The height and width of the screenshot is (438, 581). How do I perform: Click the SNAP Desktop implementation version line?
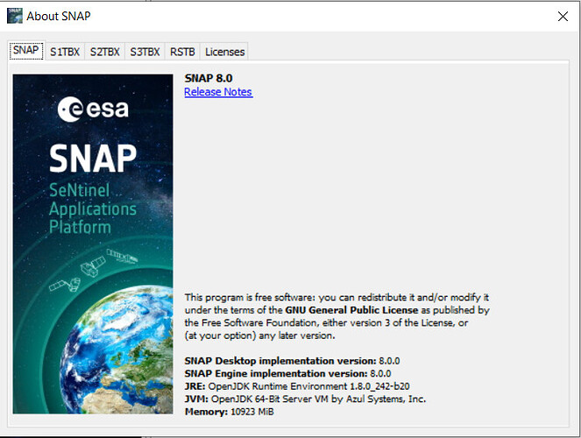(292, 361)
